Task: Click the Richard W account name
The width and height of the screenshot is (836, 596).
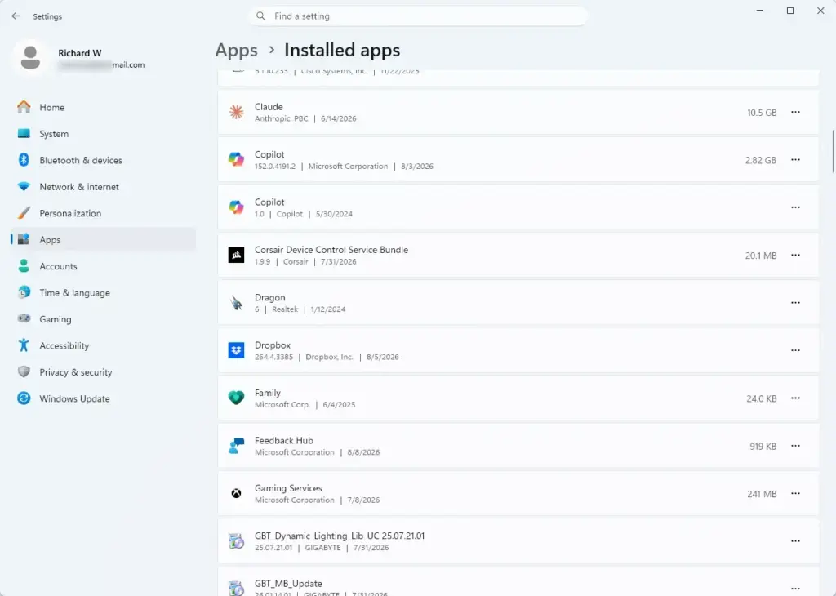Action: pos(79,53)
